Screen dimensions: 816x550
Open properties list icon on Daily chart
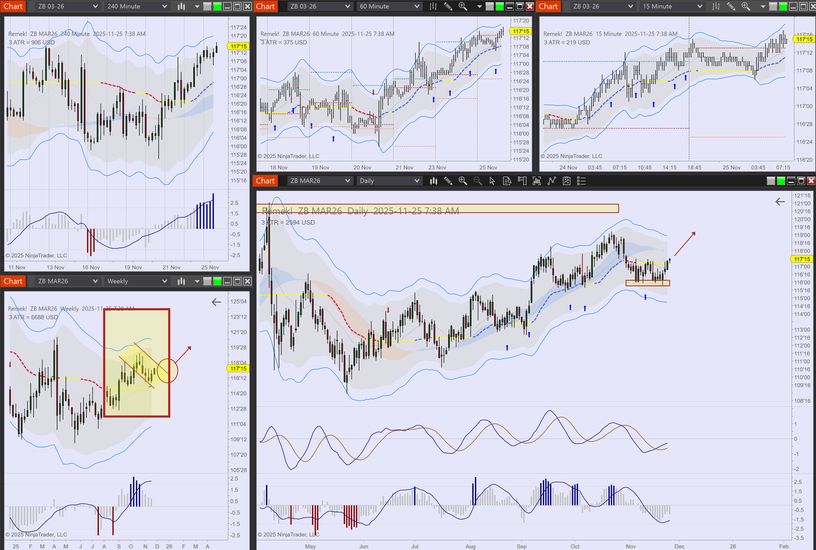point(581,181)
